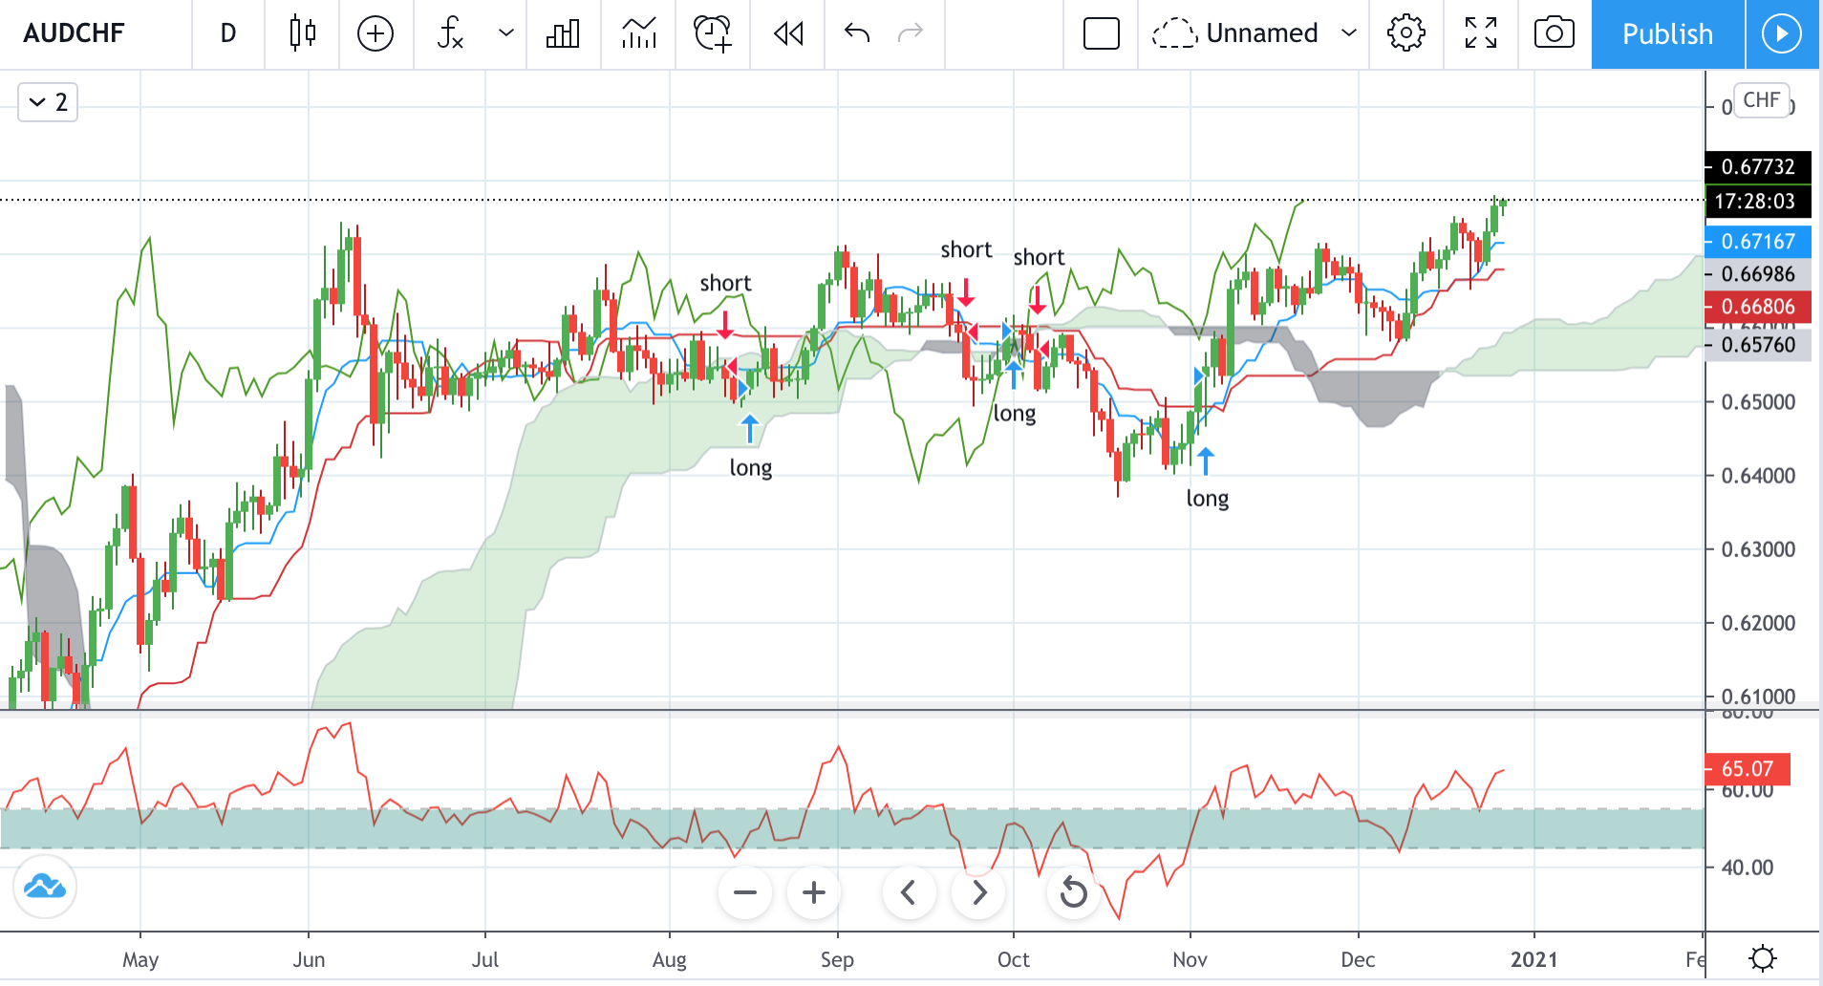
Task: Open the fx indicators menu
Action: click(450, 33)
